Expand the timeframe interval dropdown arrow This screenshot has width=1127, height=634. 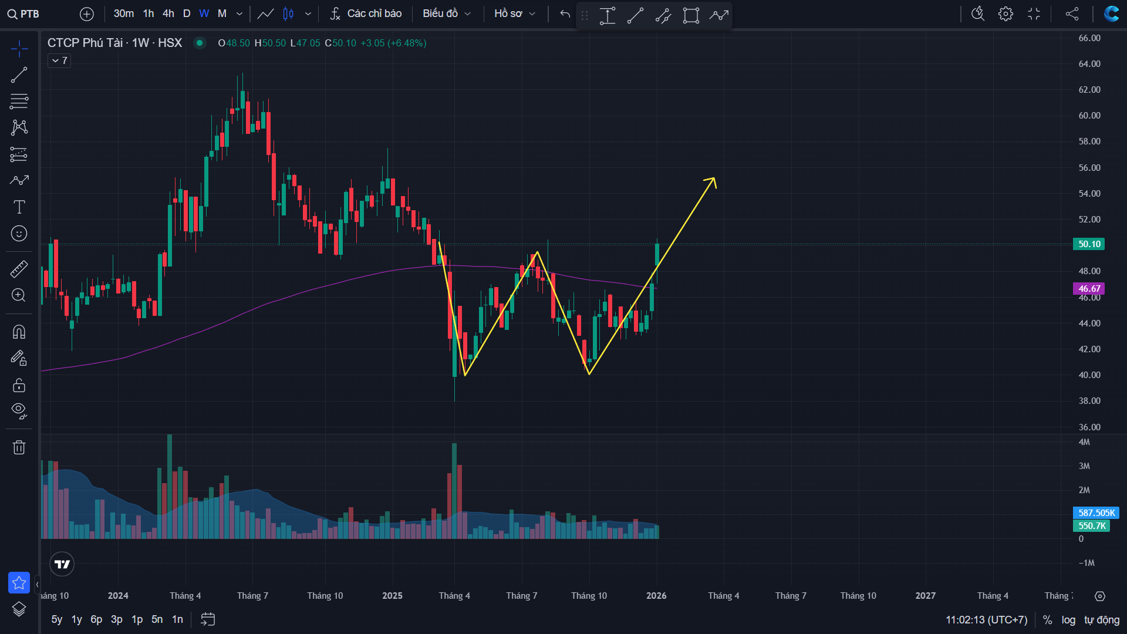click(x=239, y=14)
